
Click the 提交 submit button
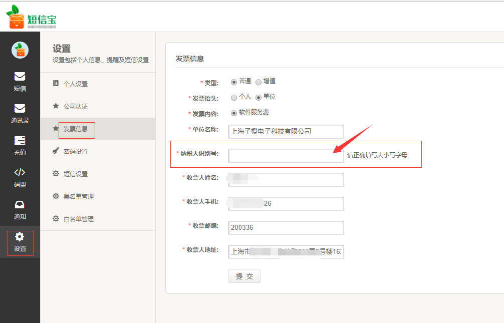click(x=244, y=276)
